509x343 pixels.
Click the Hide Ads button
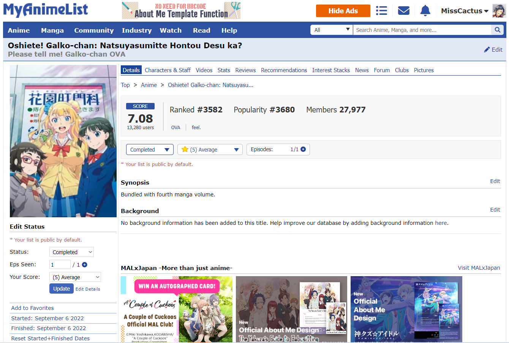click(x=343, y=11)
